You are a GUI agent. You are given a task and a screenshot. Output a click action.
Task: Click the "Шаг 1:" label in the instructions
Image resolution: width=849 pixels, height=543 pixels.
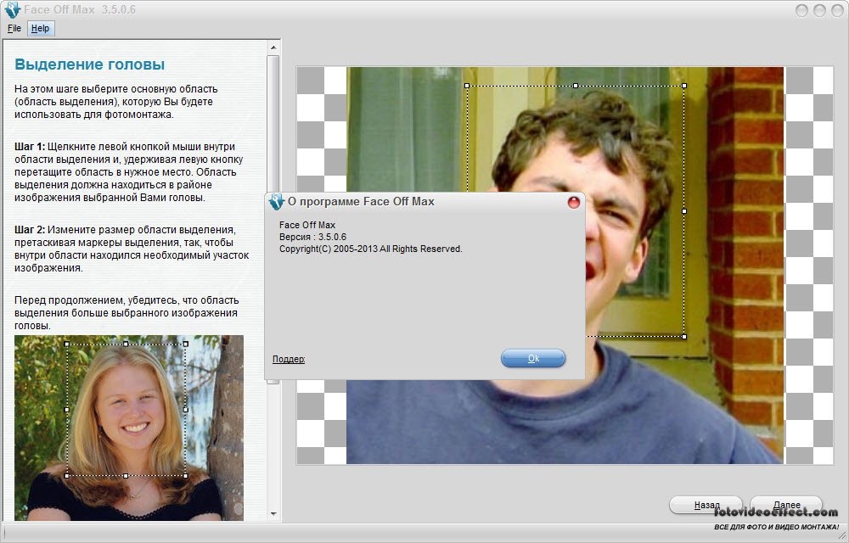(30, 147)
